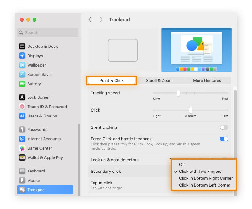
Task: Open the Mouse icon in sidebar
Action: pos(22,180)
